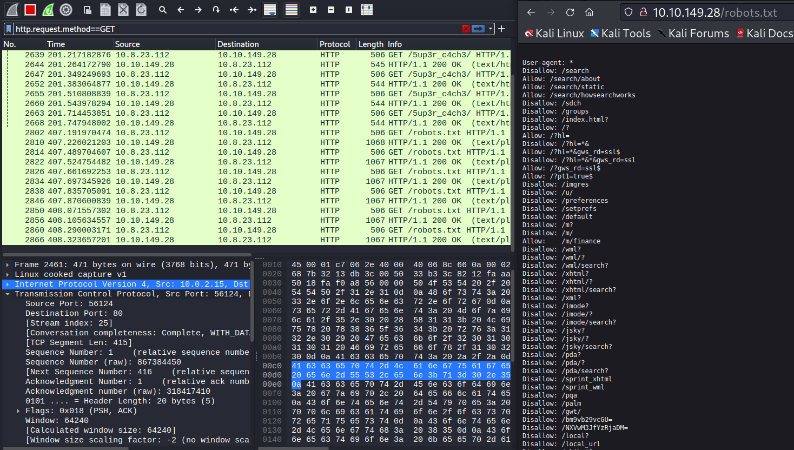Click packet details horizontal scrollbar

tap(67, 448)
